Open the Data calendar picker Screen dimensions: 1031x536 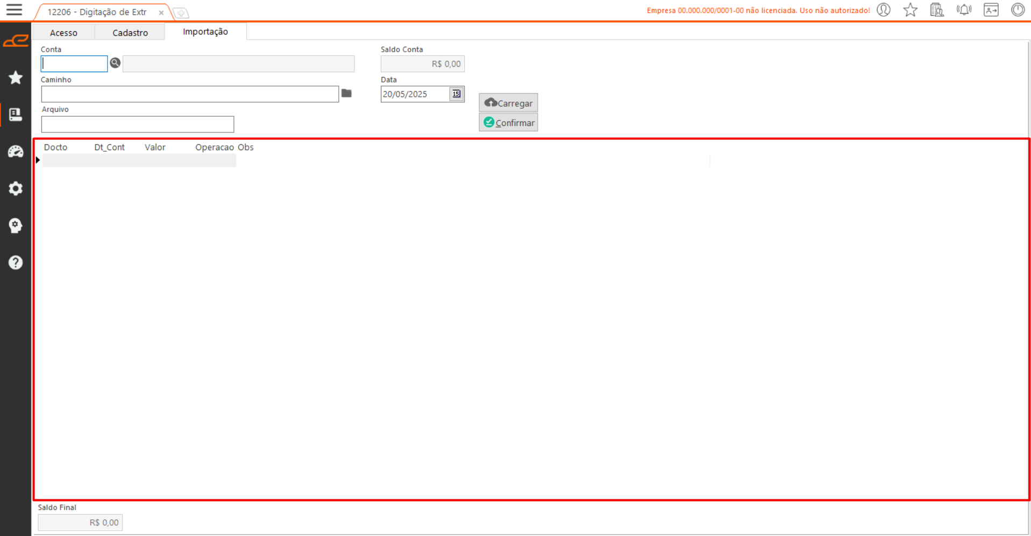(456, 94)
